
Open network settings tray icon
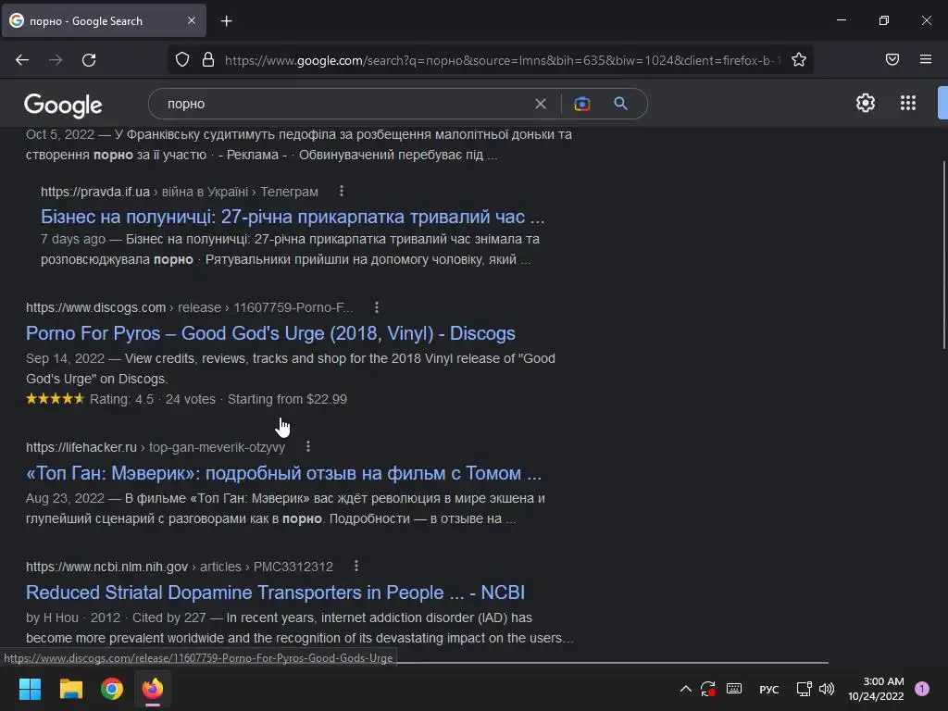[804, 689]
